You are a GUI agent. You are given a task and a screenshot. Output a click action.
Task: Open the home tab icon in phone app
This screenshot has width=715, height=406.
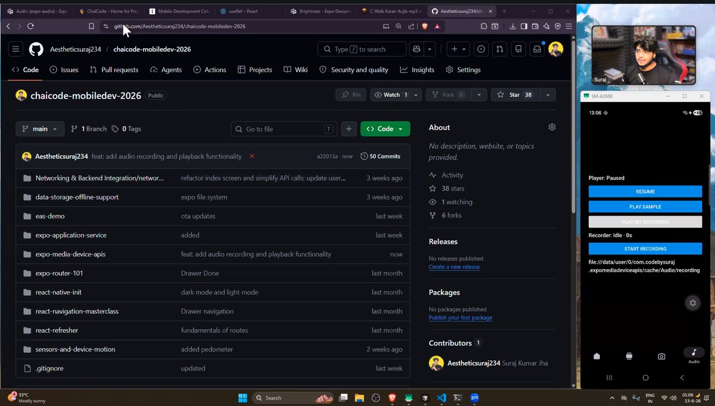pyautogui.click(x=596, y=356)
